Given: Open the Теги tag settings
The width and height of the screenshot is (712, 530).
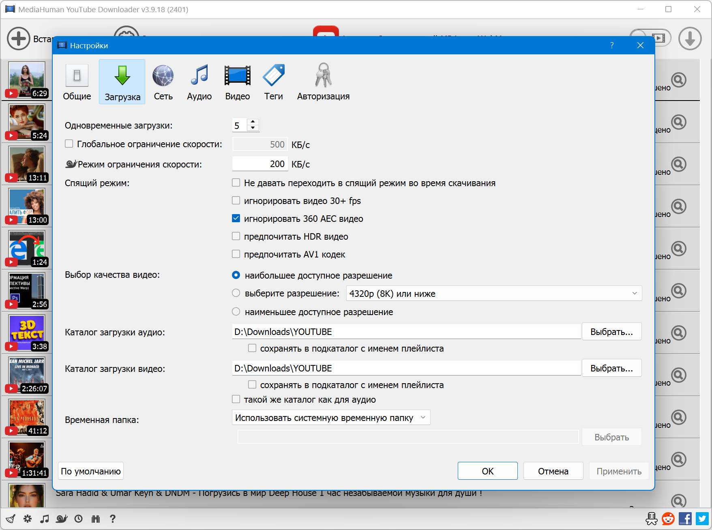Looking at the screenshot, I should [273, 82].
